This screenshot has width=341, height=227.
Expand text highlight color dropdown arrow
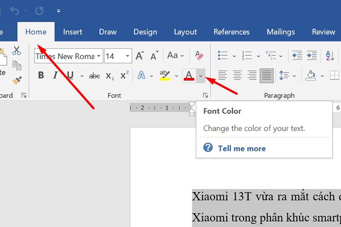(x=176, y=76)
